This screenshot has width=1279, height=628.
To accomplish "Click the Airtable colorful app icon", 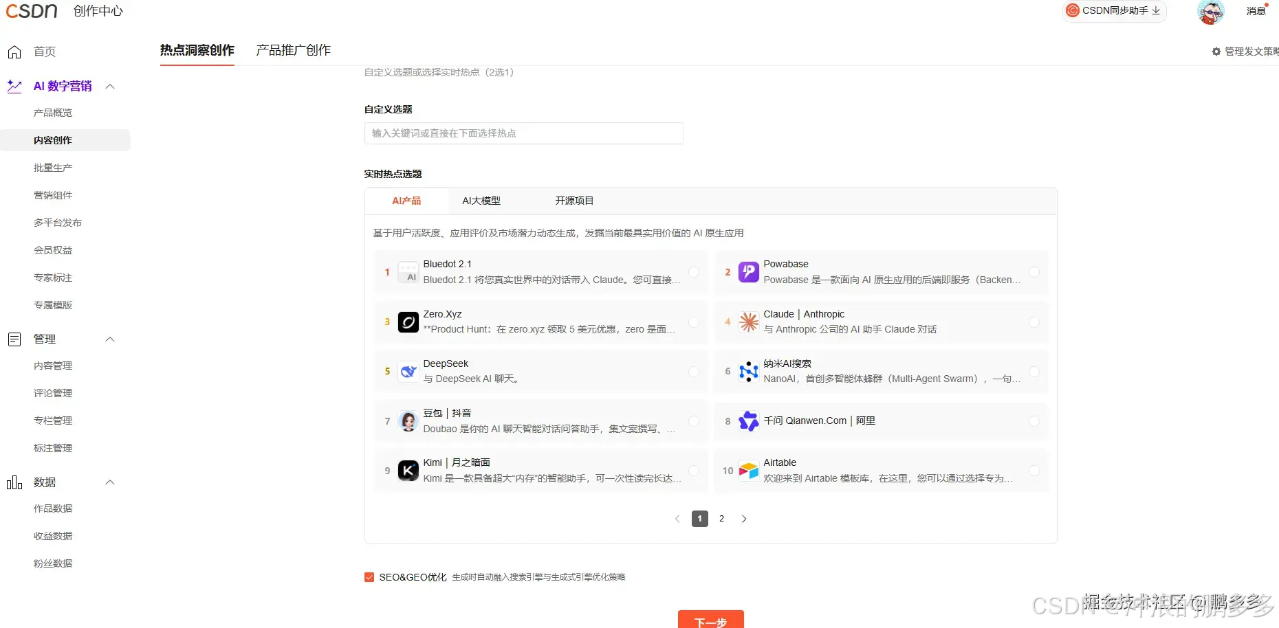I will tap(748, 471).
